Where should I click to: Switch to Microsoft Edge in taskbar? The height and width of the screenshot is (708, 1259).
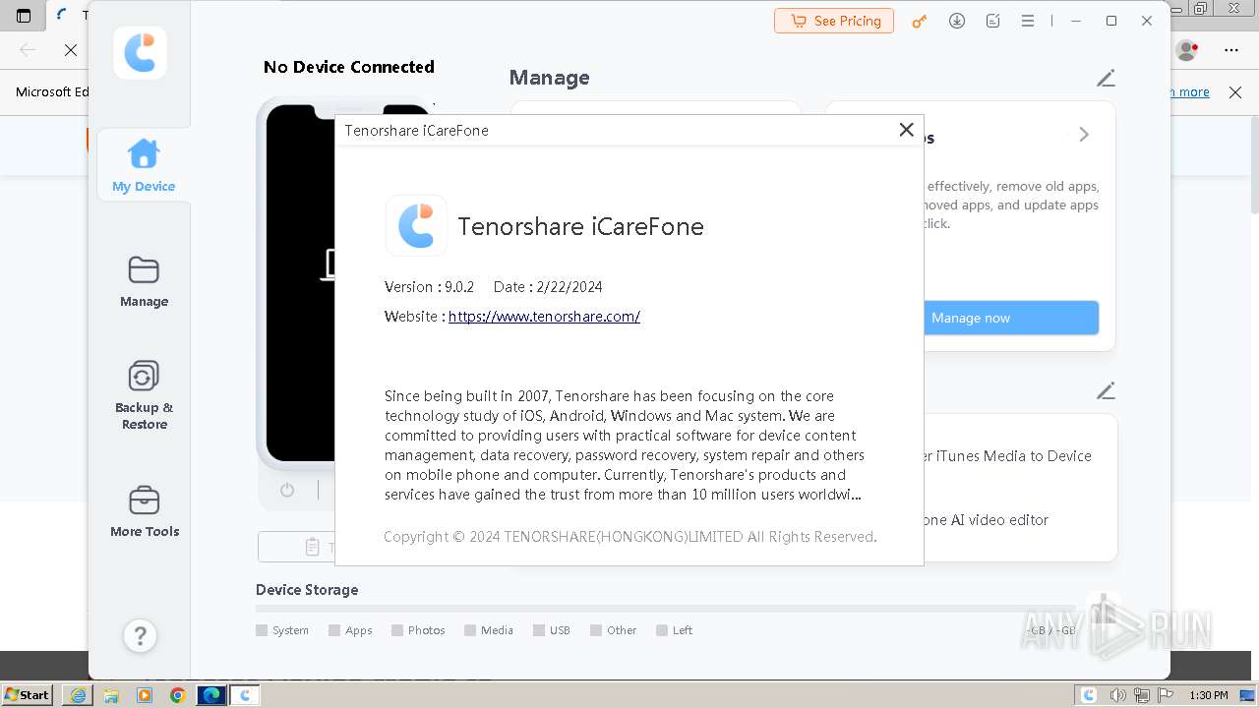coord(211,695)
